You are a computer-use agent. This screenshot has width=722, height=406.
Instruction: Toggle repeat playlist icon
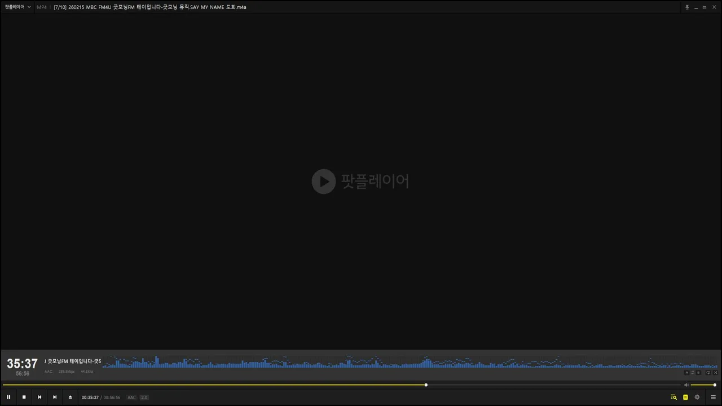[708, 373]
